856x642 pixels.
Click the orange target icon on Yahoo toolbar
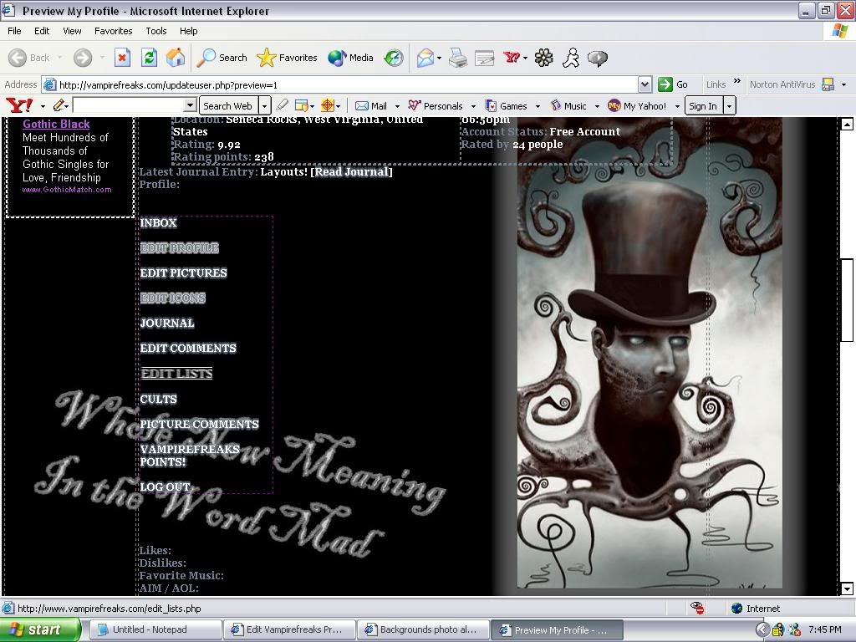point(328,105)
